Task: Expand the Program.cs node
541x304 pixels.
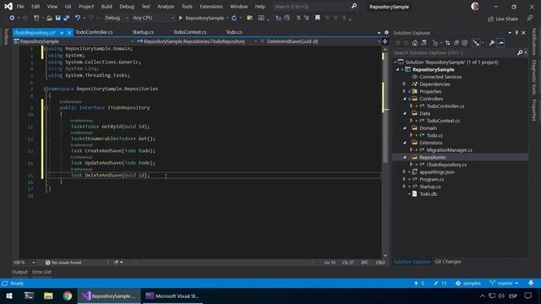Action: click(404, 179)
